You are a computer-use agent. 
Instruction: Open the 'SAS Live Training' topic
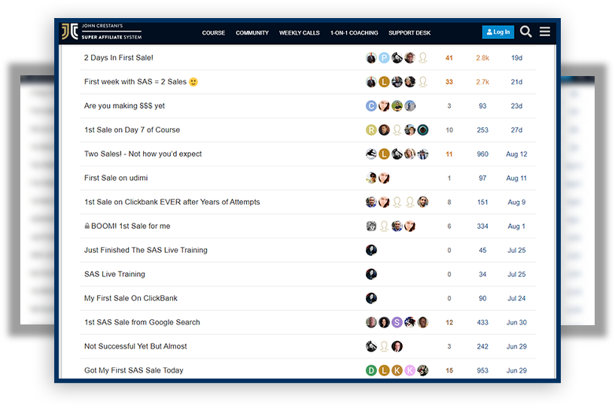pyautogui.click(x=114, y=274)
